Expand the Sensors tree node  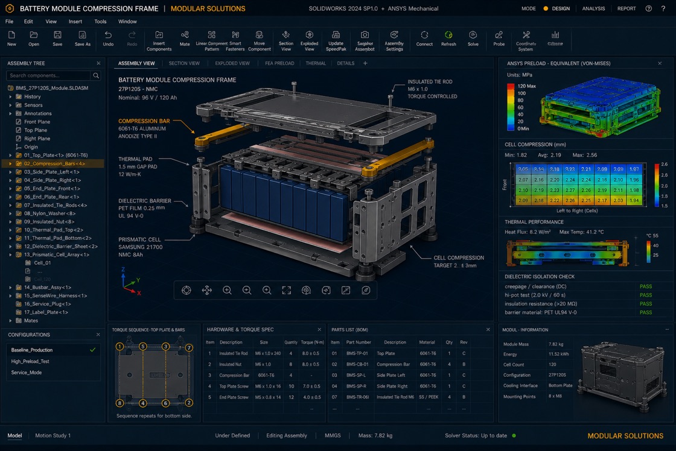click(10, 105)
